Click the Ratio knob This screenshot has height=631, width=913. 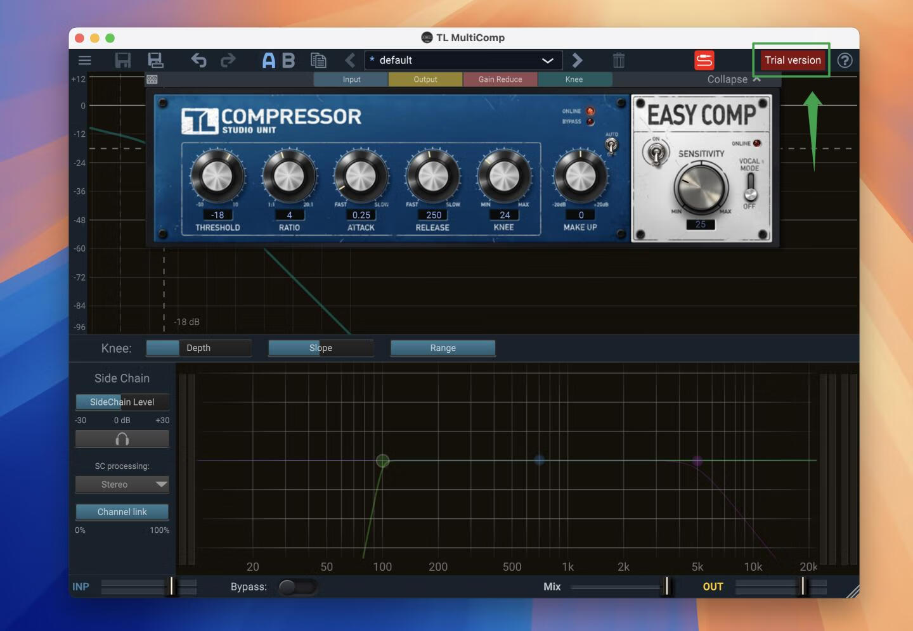(x=289, y=176)
